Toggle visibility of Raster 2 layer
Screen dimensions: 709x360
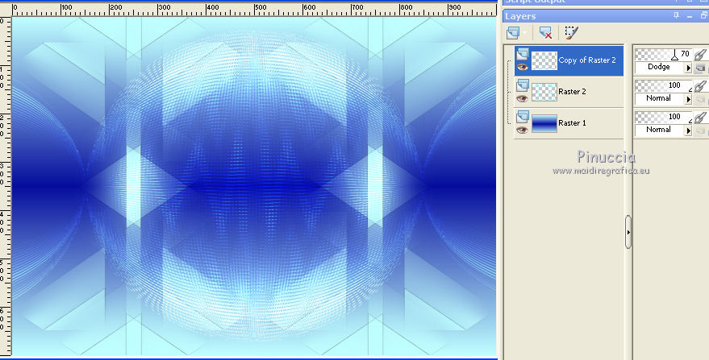522,98
